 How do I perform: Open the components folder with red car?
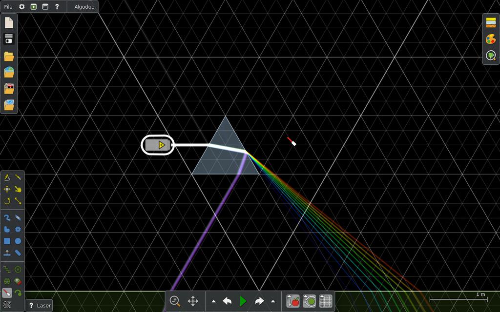(9, 88)
